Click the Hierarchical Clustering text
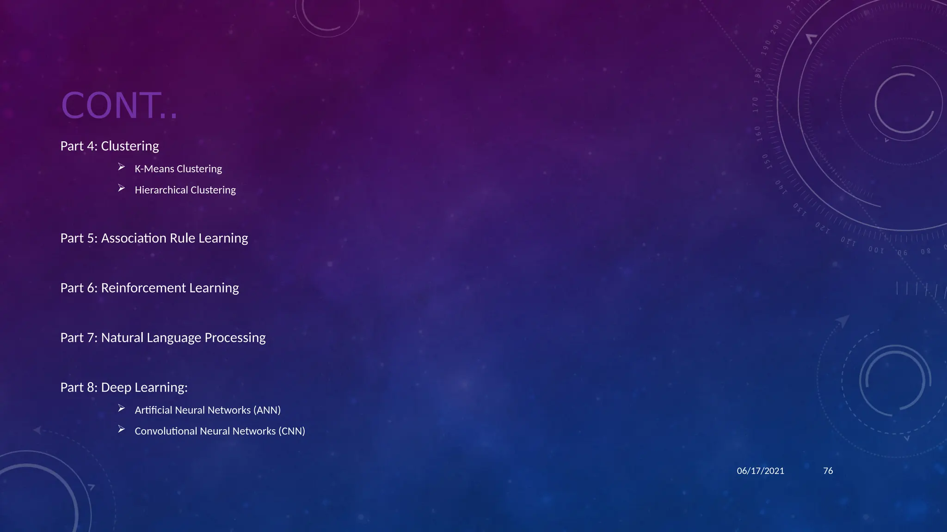Screen dimensions: 947x532 point(185,190)
